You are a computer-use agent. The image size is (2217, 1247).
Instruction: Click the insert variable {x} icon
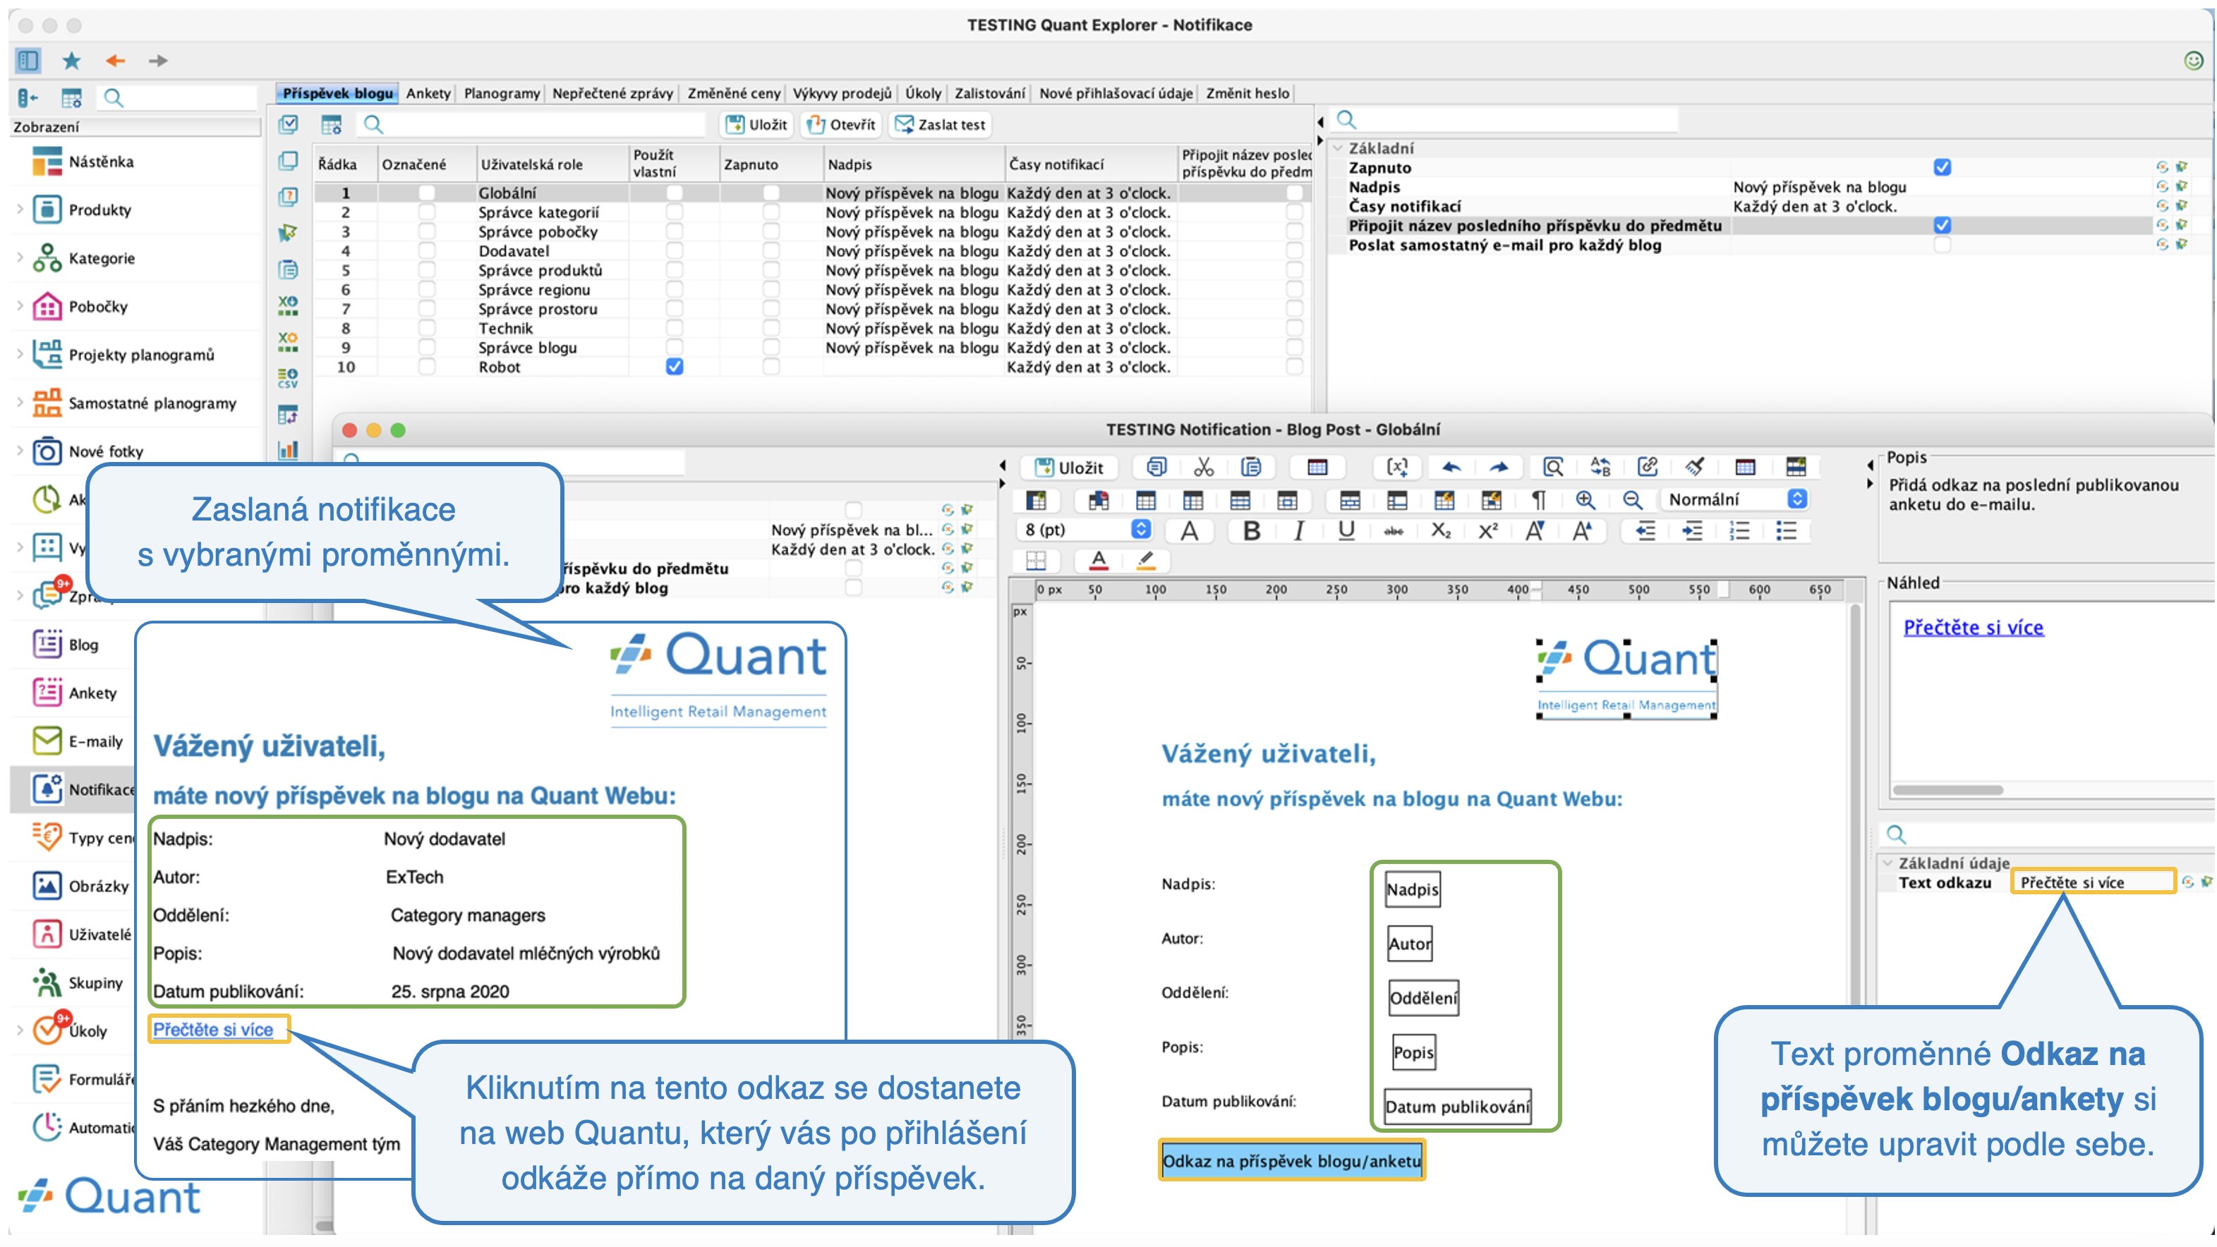pos(1397,467)
